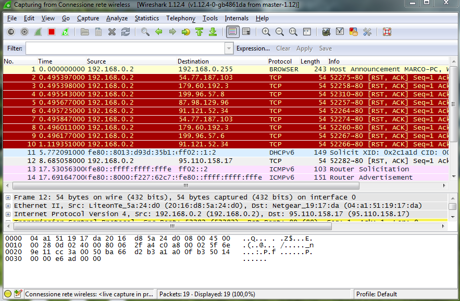The height and width of the screenshot is (301, 460).
Task: Open the Coloring rules toolbar icon
Action: click(354, 32)
